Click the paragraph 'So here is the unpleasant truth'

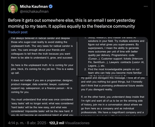point(42,69)
